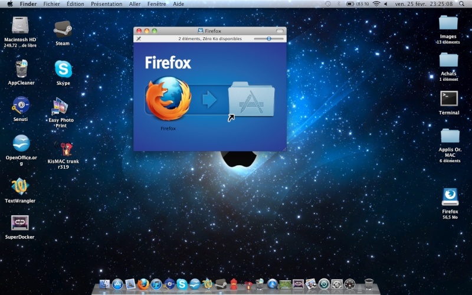Select the Applis Or. MAC folder
472x295 pixels.
click(450, 136)
